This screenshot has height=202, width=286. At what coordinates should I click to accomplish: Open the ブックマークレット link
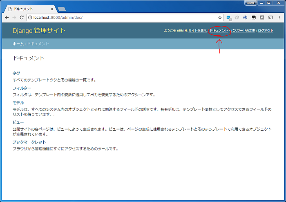click(29, 142)
